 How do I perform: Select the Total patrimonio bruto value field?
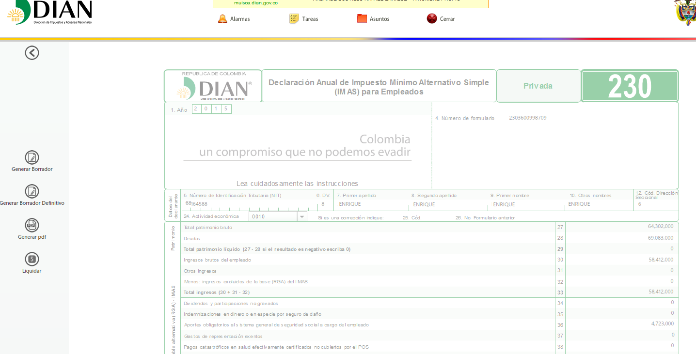621,227
